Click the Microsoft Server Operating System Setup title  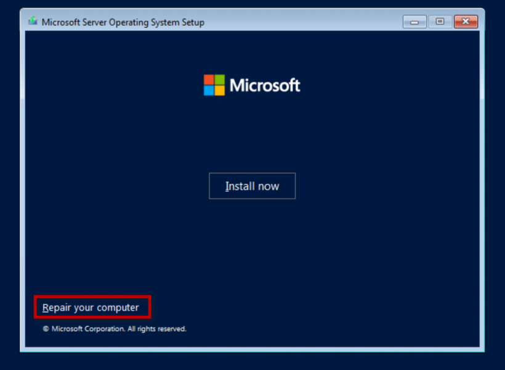pyautogui.click(x=123, y=22)
